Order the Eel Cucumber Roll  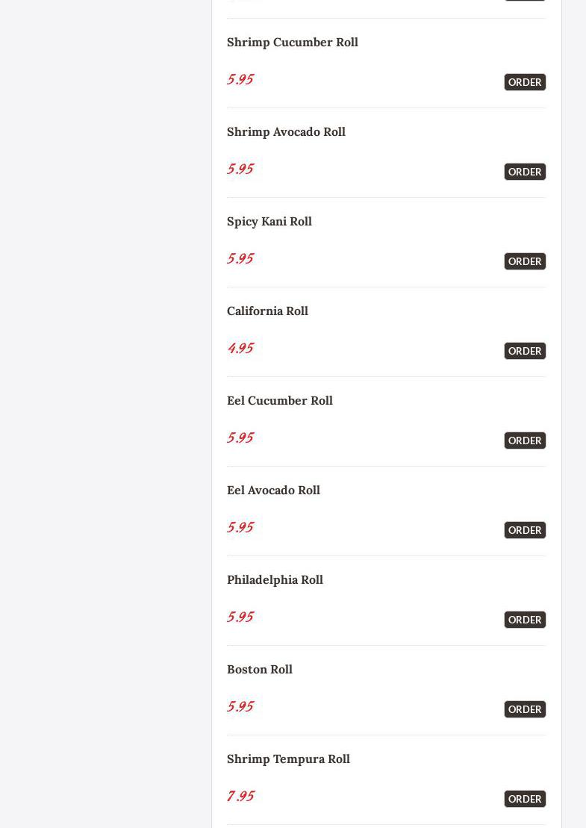coord(525,441)
